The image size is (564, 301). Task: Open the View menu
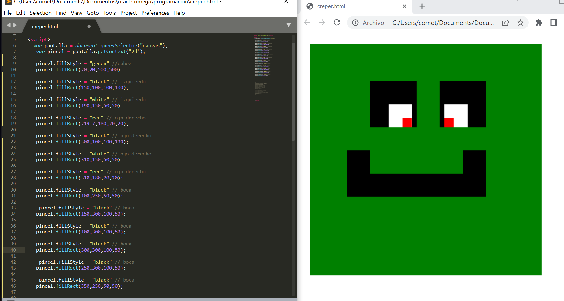coord(76,13)
